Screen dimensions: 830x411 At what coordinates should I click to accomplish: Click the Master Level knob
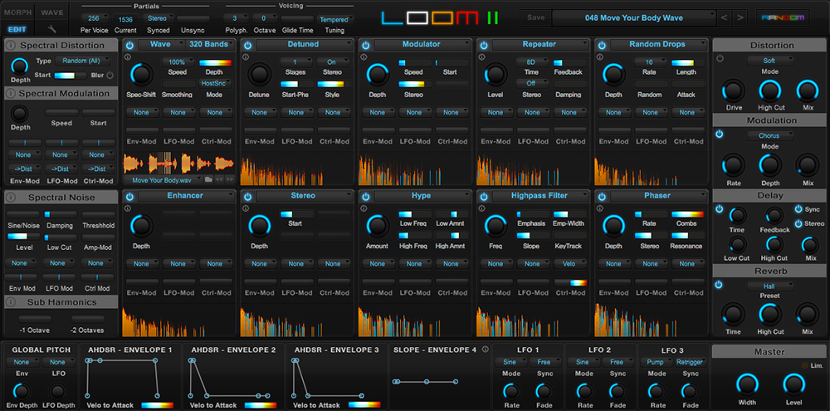coord(794,384)
